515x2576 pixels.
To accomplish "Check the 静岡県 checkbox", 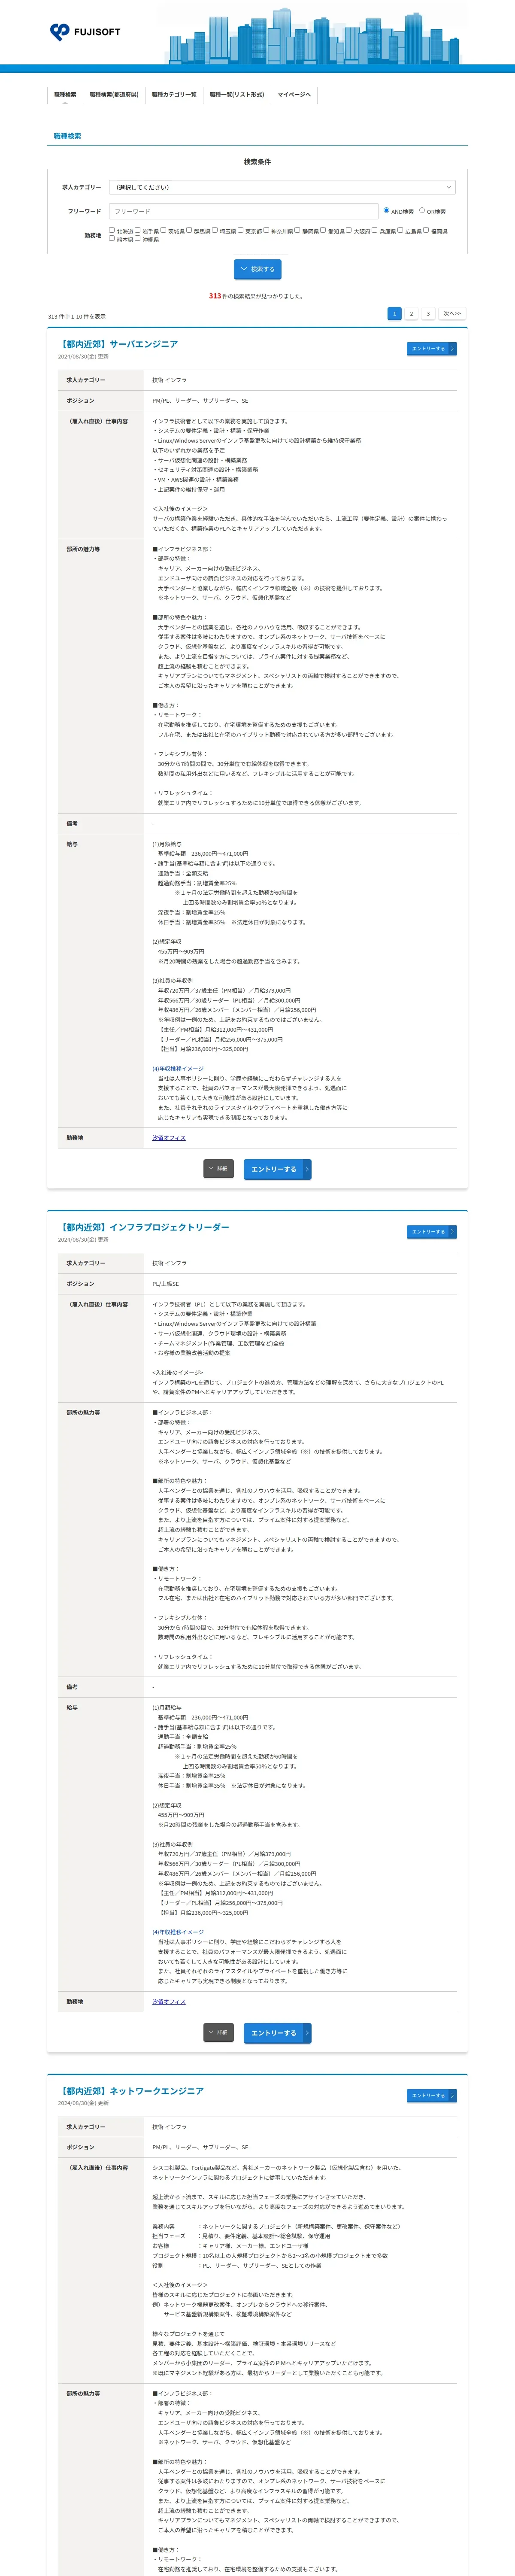I will point(297,230).
